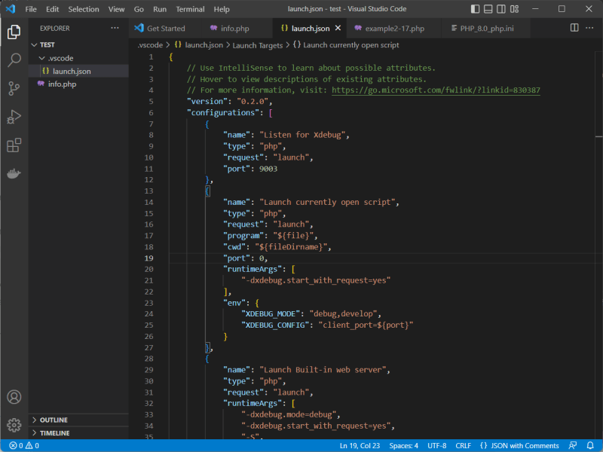Screen dimensions: 603x452
Task: Click .vscode in the breadcrumb
Action: tap(150, 45)
